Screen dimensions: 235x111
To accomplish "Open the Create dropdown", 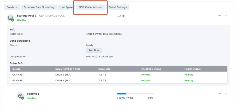I will click(x=12, y=7).
